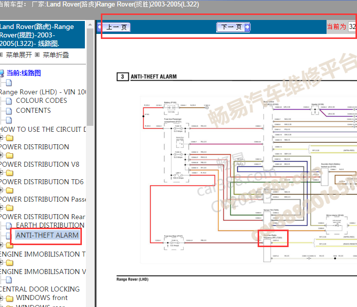Expand the folder above POWER DISTRIBUTION
Screen dimensions: 357x307
(x=1, y=138)
